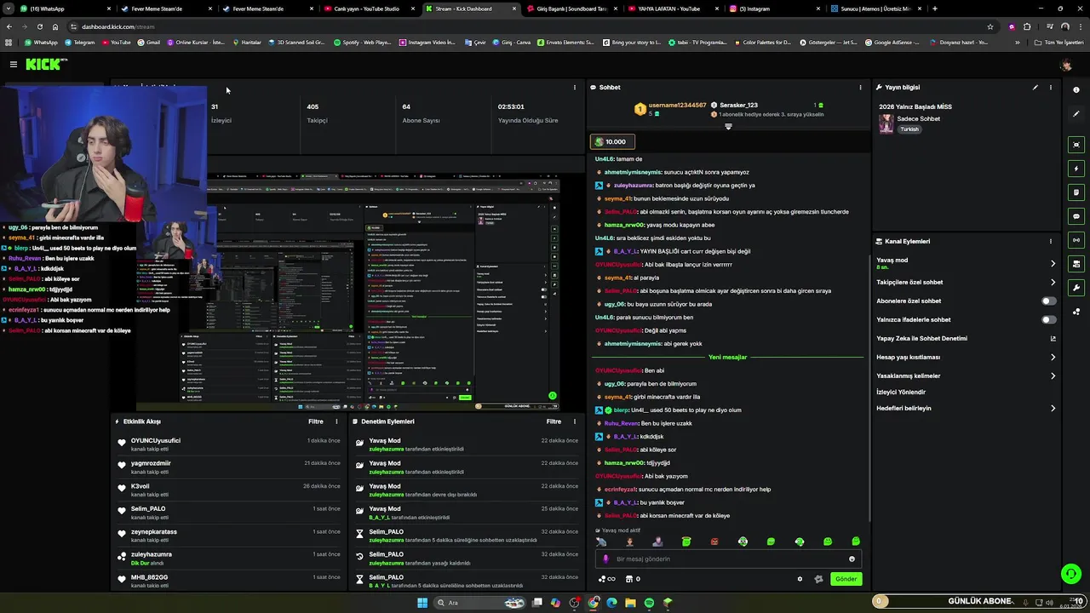The height and width of the screenshot is (613, 1090).
Task: Click the Bir mesaj gönderin input
Action: pos(728,559)
